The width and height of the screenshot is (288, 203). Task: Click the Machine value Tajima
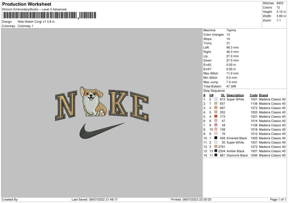[231, 30]
